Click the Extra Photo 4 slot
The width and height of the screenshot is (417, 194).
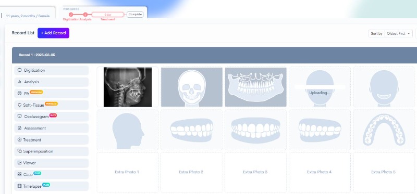320,172
